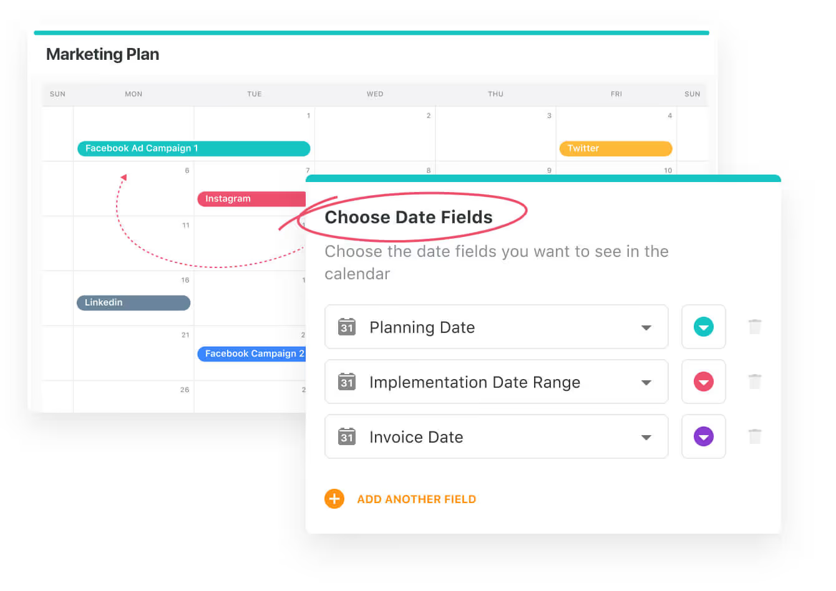Click calendar icon in Implementation Date Range
Screen dimensions: 836x591
pos(347,382)
